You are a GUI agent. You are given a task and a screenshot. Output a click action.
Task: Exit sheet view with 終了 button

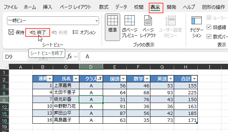pos(38,32)
